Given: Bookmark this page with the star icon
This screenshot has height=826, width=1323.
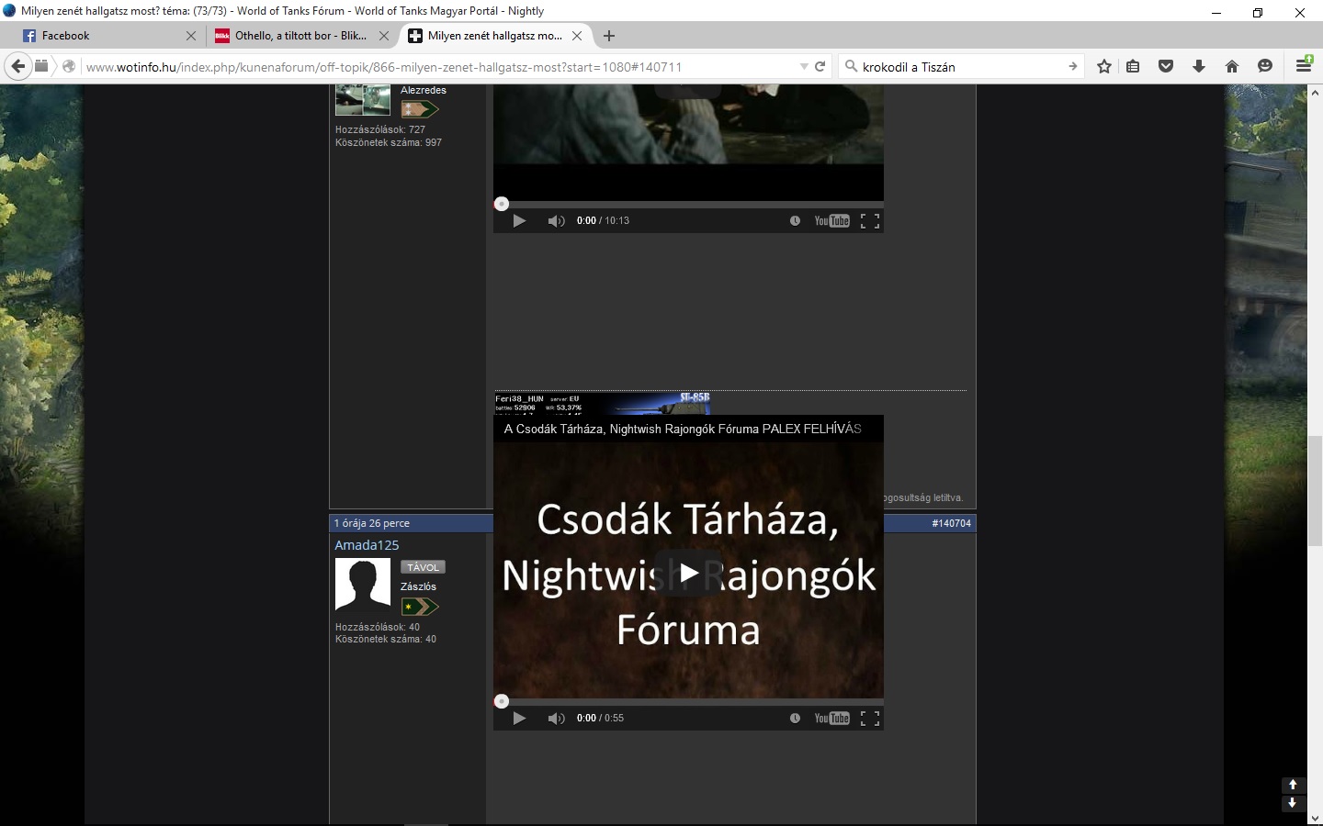Looking at the screenshot, I should tap(1104, 66).
